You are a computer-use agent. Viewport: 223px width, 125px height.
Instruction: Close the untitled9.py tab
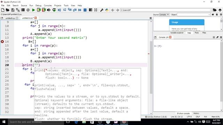point(17,18)
